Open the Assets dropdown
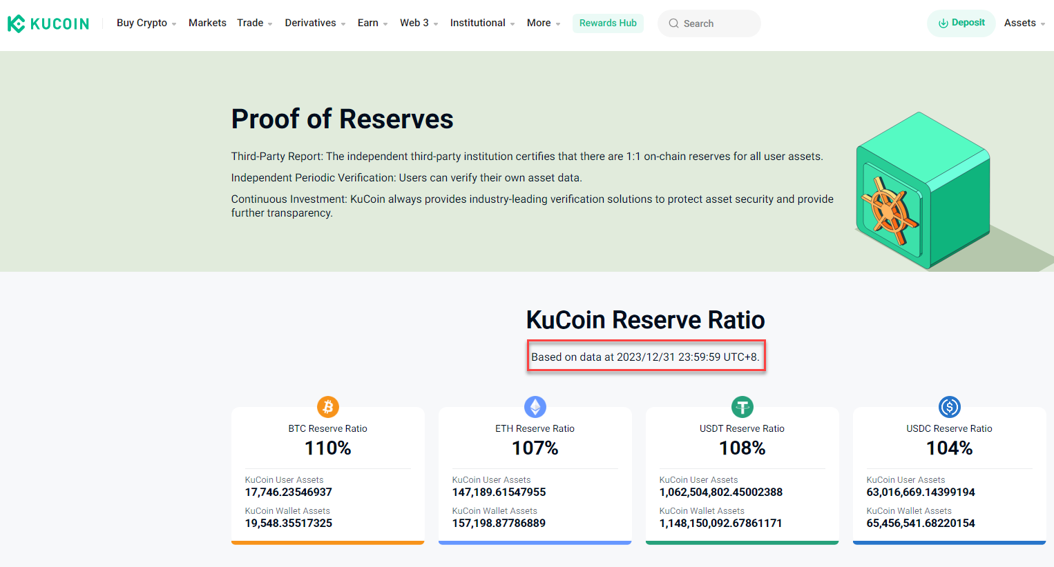Viewport: 1054px width, 567px height. coord(1024,23)
